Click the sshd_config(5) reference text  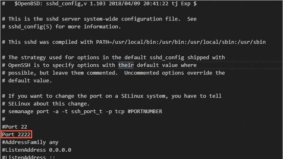[x=30, y=26]
